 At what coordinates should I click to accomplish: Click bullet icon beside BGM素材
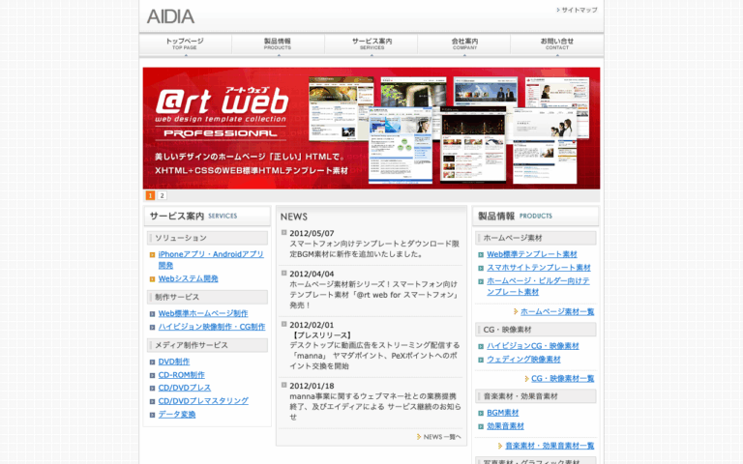tap(481, 414)
